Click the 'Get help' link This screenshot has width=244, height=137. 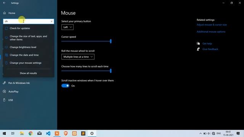pos(207,43)
